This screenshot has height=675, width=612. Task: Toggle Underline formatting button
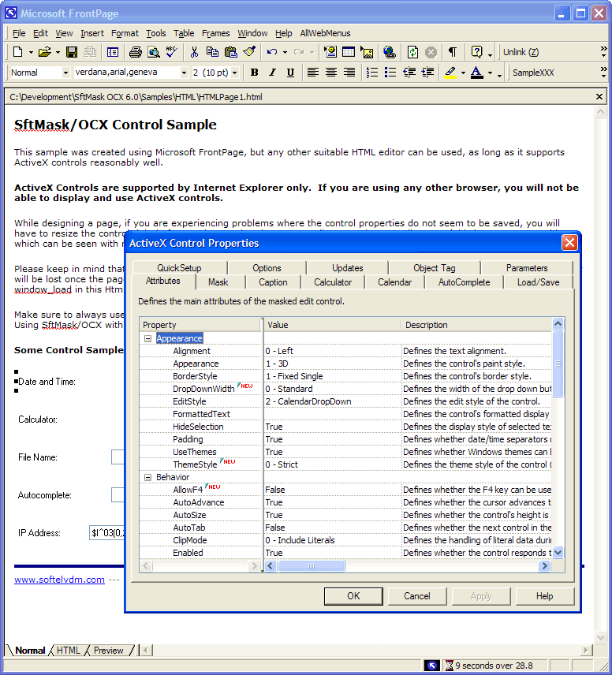[x=290, y=73]
